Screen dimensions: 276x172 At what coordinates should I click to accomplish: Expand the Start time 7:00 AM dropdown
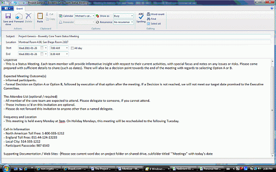[x=67, y=48]
